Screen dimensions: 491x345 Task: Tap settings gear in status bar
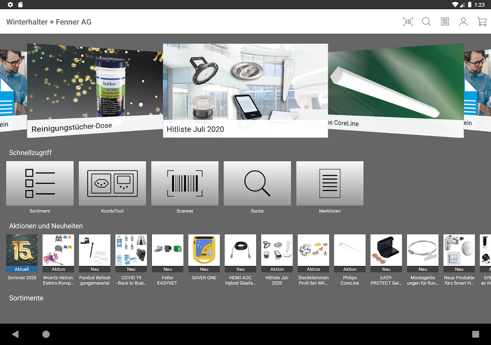click(10, 4)
